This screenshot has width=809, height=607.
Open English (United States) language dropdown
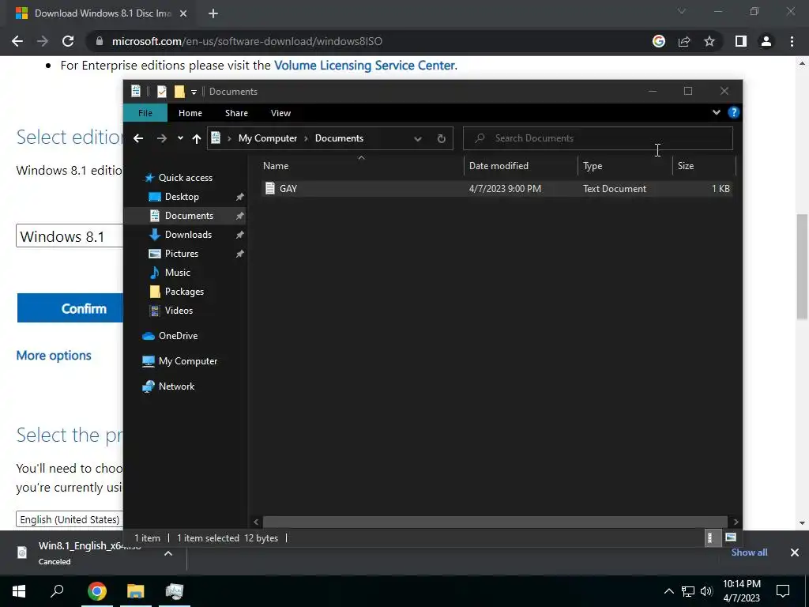[70, 519]
